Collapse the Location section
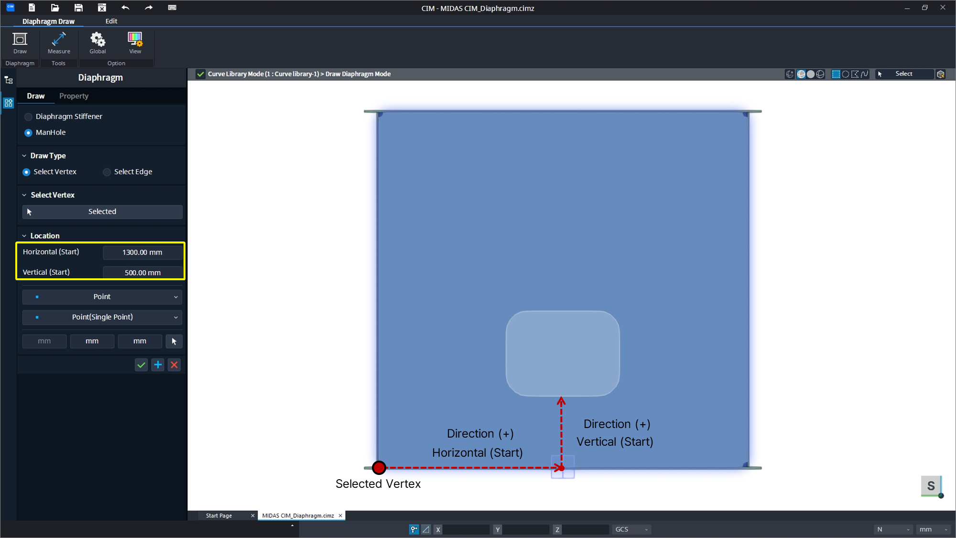The height and width of the screenshot is (538, 956). [24, 236]
